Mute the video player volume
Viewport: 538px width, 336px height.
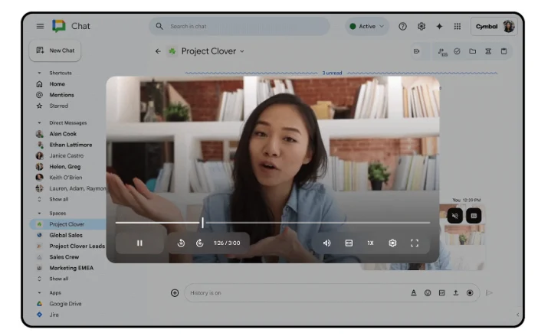[326, 243]
